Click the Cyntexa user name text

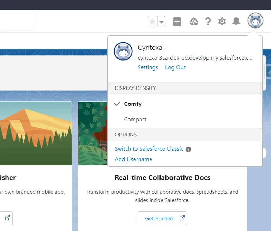(152, 47)
